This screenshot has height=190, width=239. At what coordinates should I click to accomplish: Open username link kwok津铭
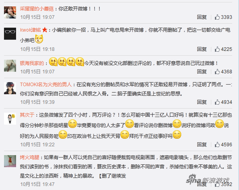[30, 30]
